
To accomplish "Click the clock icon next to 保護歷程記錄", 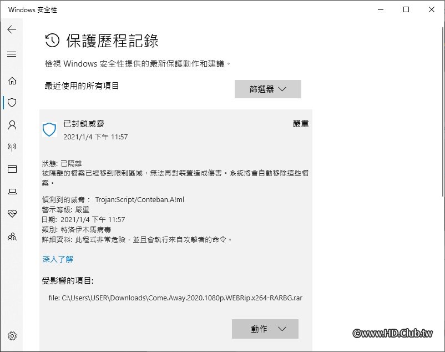I will (x=50, y=40).
